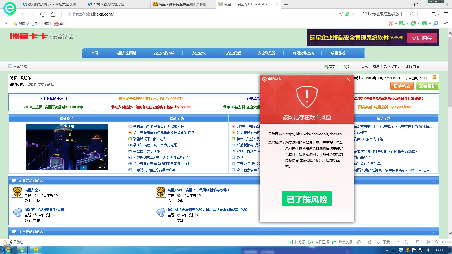The height and width of the screenshot is (254, 452).
Task: Open mobile phone view icon in toolbar
Action: click(424, 14)
